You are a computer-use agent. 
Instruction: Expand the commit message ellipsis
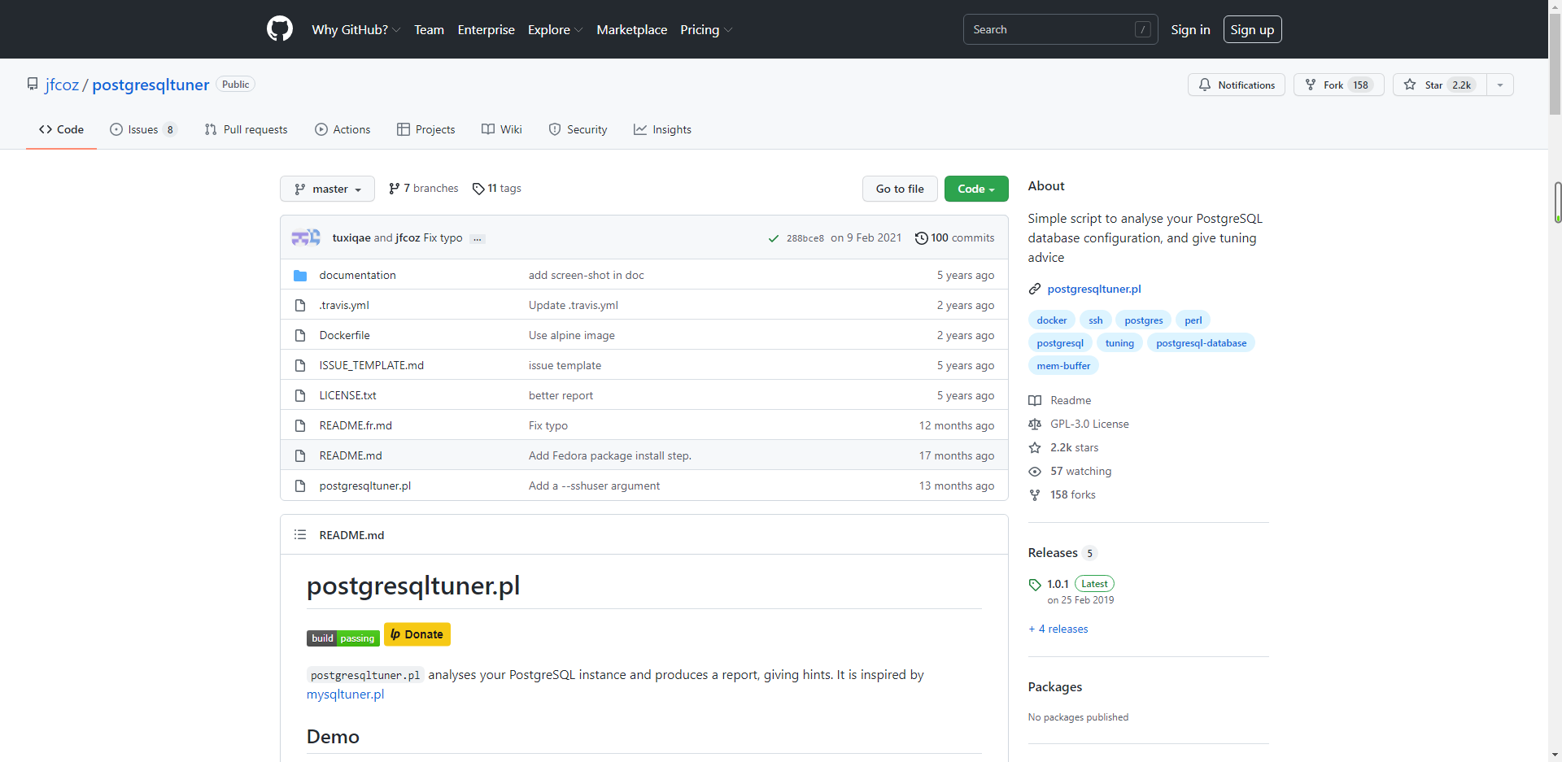click(478, 238)
